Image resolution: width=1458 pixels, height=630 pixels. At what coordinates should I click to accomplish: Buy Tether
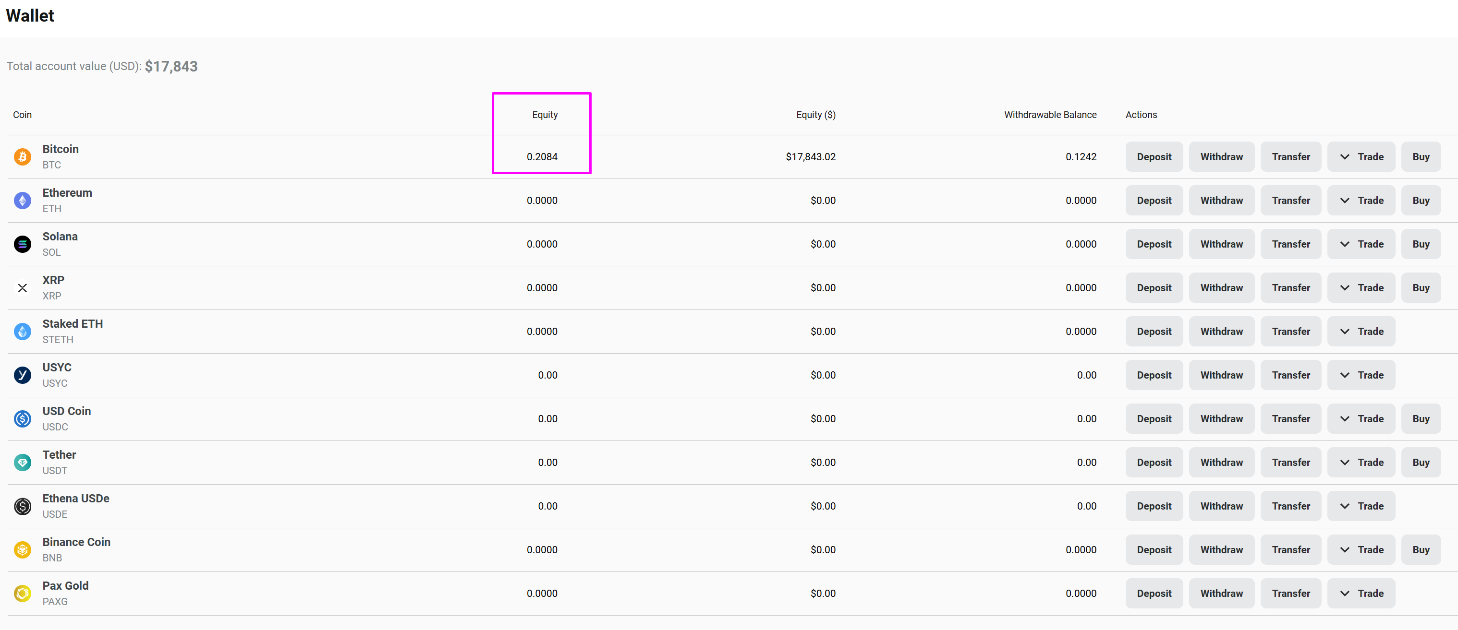tap(1421, 463)
